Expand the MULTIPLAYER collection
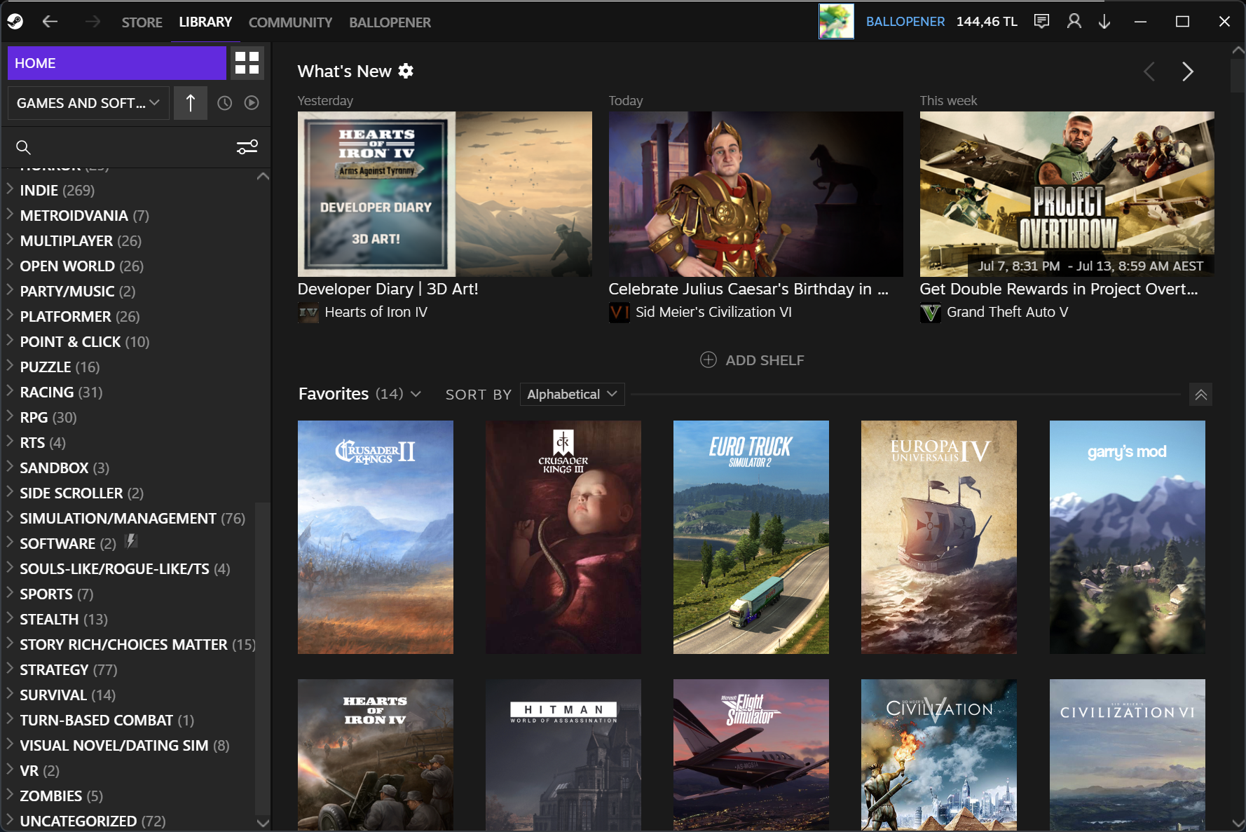 [10, 240]
